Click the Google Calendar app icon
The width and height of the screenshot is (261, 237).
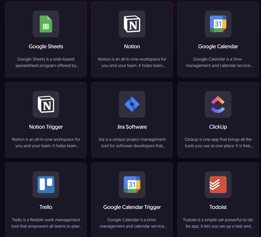pos(218,24)
